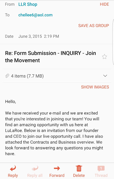Click the email subject title
This screenshot has height=179, width=114.
(x=51, y=57)
